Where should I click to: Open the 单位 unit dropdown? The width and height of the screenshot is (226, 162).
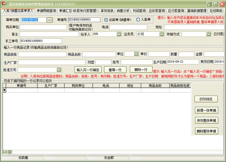136,54
